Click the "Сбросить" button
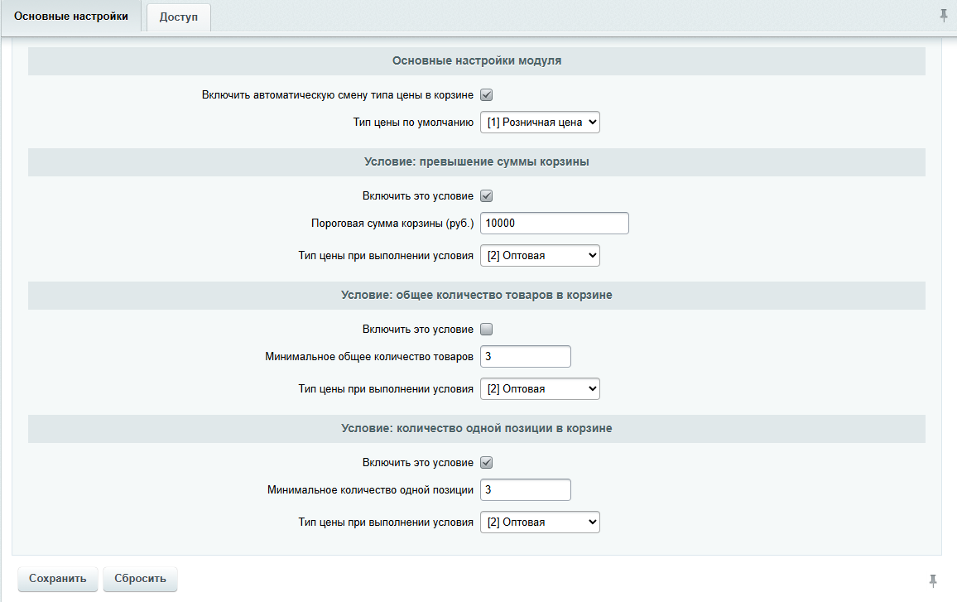Screen dimensions: 957x602 point(140,579)
